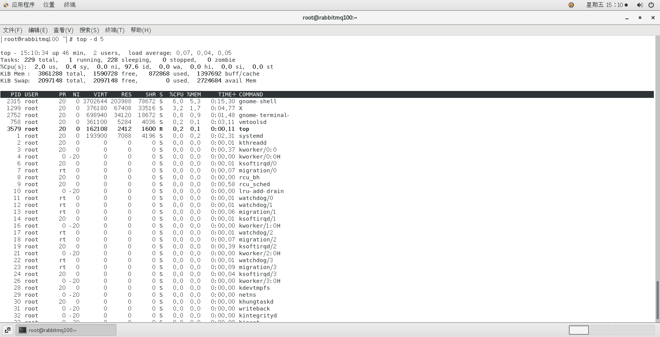Minimize the terminal window
660x337 pixels.
tap(627, 18)
